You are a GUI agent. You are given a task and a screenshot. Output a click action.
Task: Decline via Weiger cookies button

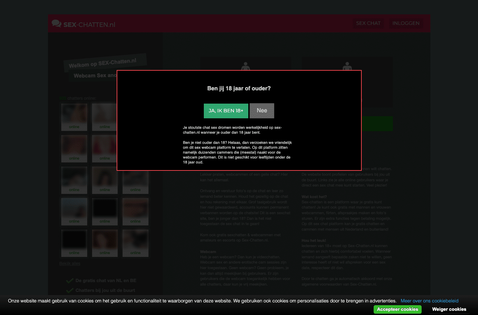point(449,309)
